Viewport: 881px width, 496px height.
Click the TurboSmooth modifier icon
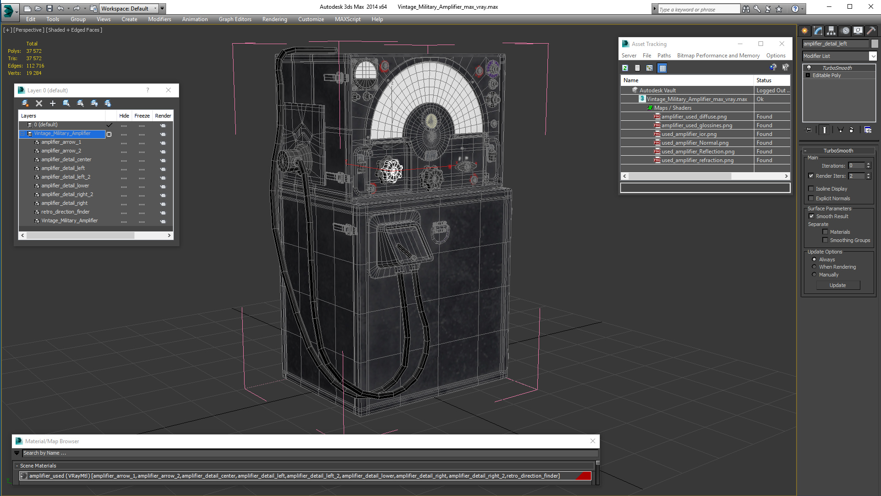(x=809, y=67)
